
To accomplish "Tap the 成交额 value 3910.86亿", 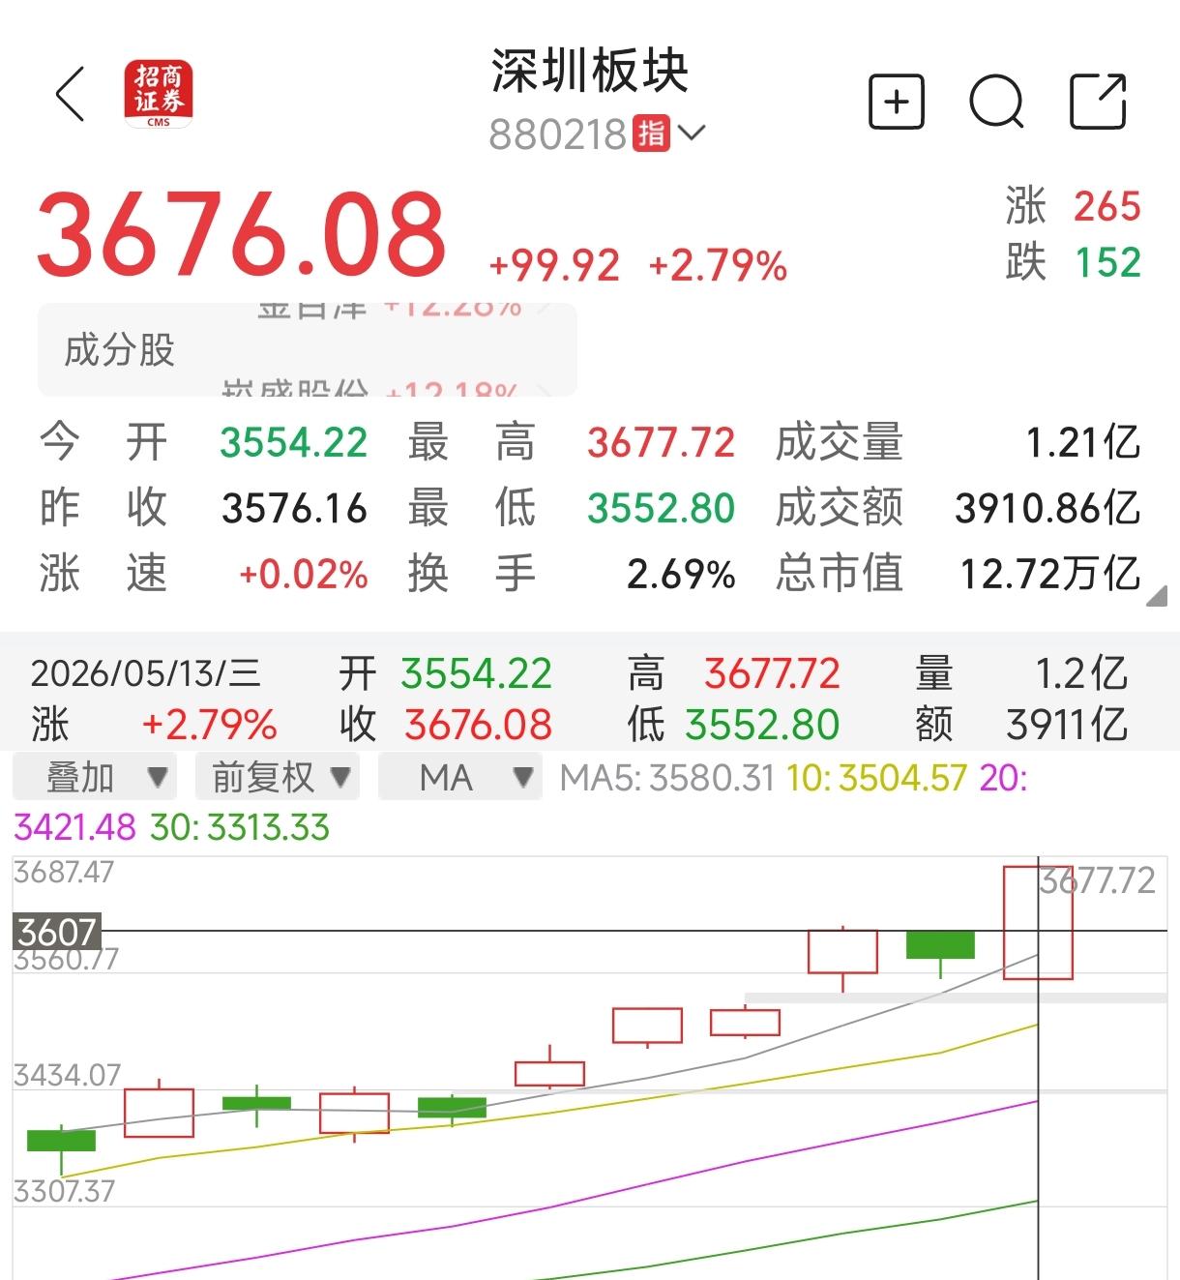I will pyautogui.click(x=1047, y=508).
